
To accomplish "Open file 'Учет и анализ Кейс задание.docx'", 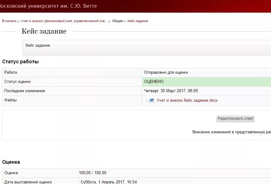I will (187, 100).
